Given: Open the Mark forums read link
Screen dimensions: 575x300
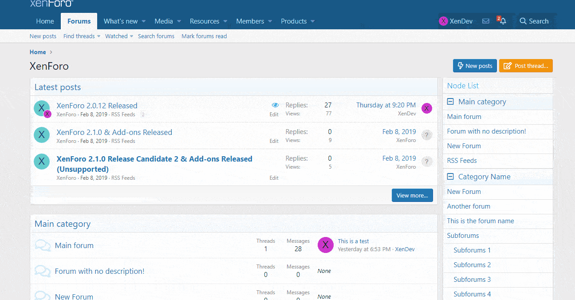Looking at the screenshot, I should (204, 36).
